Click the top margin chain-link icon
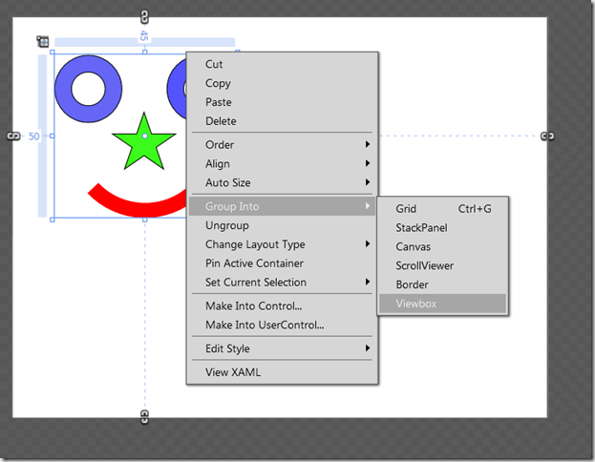The height and width of the screenshot is (462, 595). 144,17
